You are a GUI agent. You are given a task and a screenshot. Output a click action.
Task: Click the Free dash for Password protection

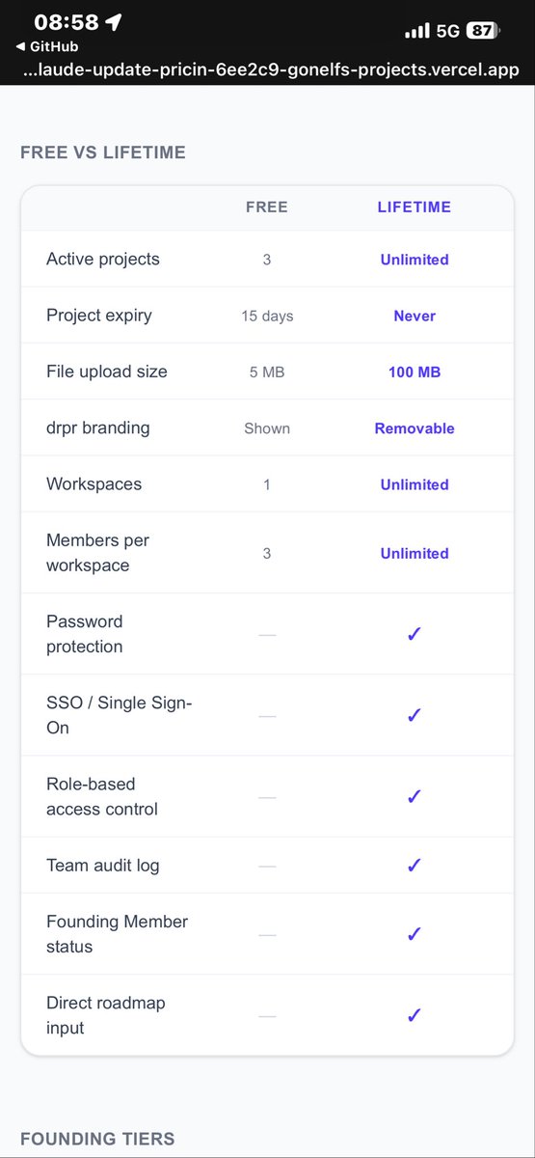[x=267, y=634]
